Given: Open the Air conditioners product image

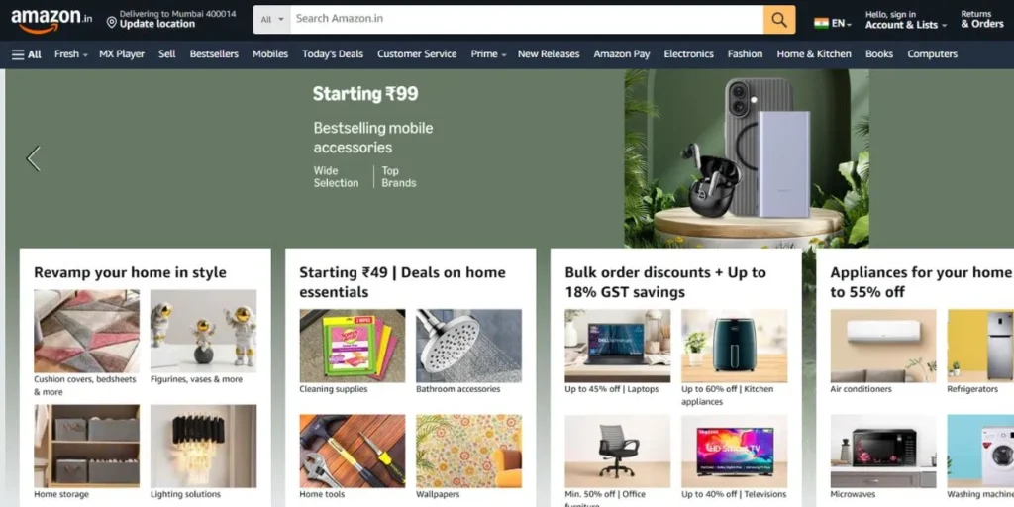Looking at the screenshot, I should (x=882, y=346).
